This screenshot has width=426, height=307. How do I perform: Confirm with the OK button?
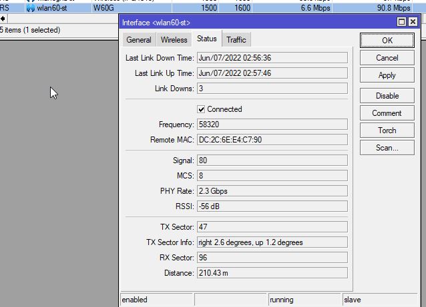387,41
